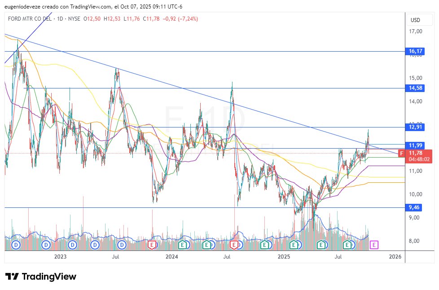Click the green earnings E marker just after the 2025 label
Screen dimensions: 439x290
[x=294, y=245]
